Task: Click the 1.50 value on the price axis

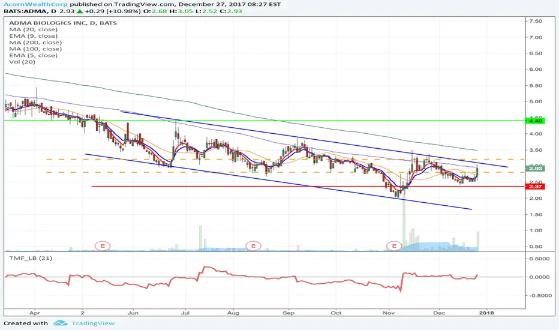Action: point(536,214)
